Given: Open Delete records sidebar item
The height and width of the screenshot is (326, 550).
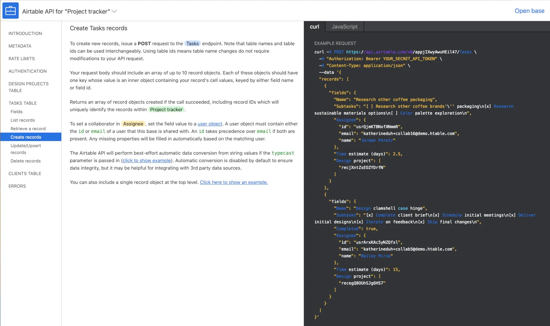Looking at the screenshot, I should [26, 161].
